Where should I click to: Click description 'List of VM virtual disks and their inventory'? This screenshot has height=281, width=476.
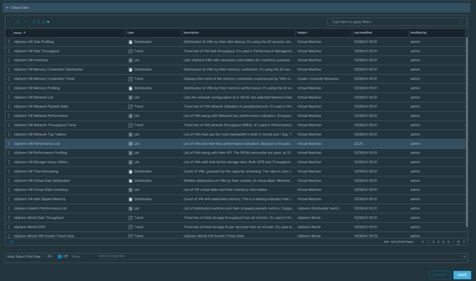tap(225, 190)
